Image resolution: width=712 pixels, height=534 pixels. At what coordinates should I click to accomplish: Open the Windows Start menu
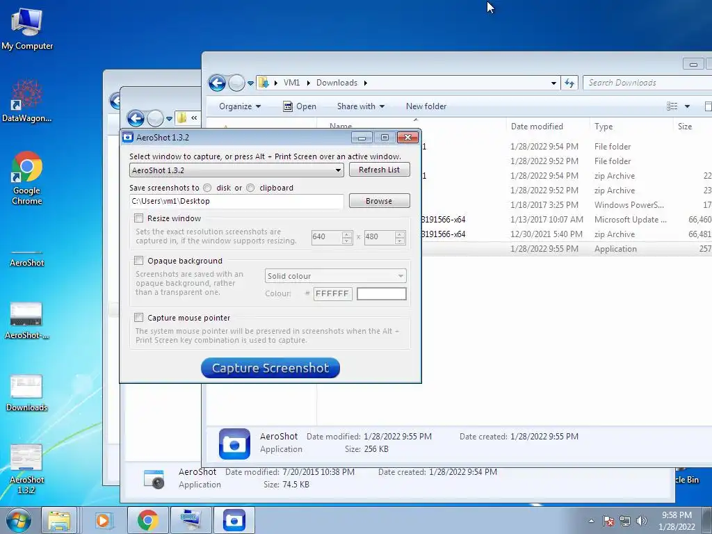point(19,520)
